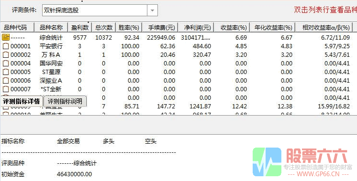Viewport: 357px width, 181px height.
Task: Switch to the 评测指标说明 tab
Action: coord(65,101)
